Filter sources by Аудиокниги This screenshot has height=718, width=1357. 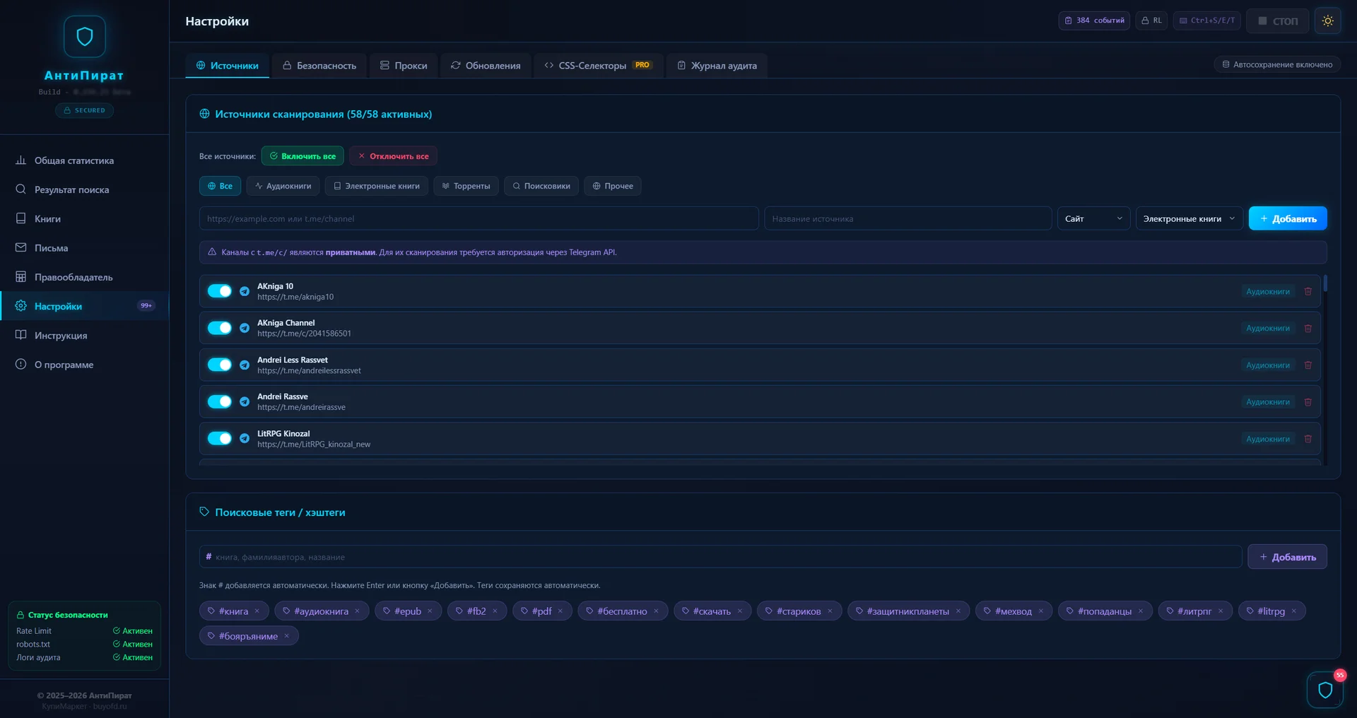283,186
